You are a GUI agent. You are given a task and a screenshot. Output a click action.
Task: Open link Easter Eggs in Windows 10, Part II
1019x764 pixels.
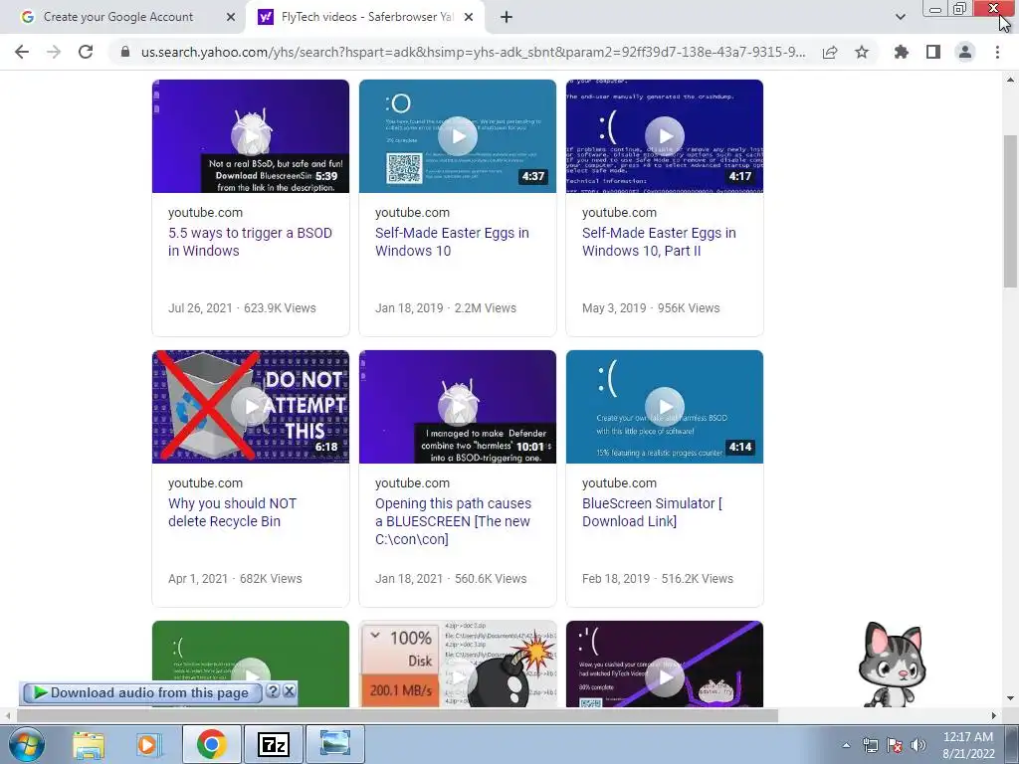click(x=659, y=242)
